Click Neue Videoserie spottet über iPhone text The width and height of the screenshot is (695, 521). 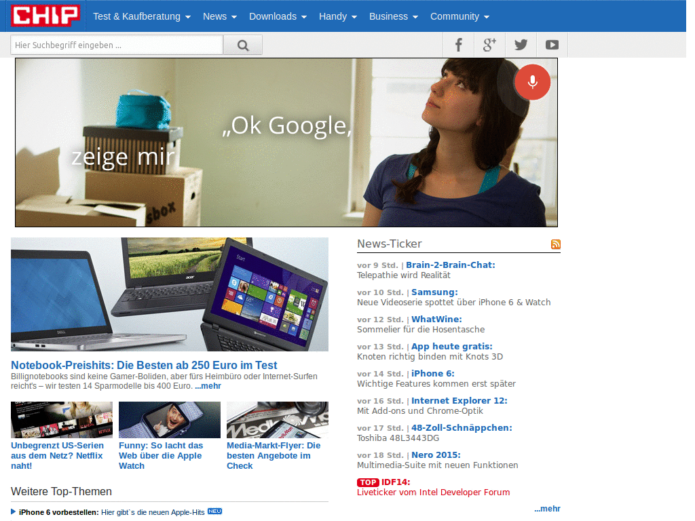pyautogui.click(x=454, y=302)
